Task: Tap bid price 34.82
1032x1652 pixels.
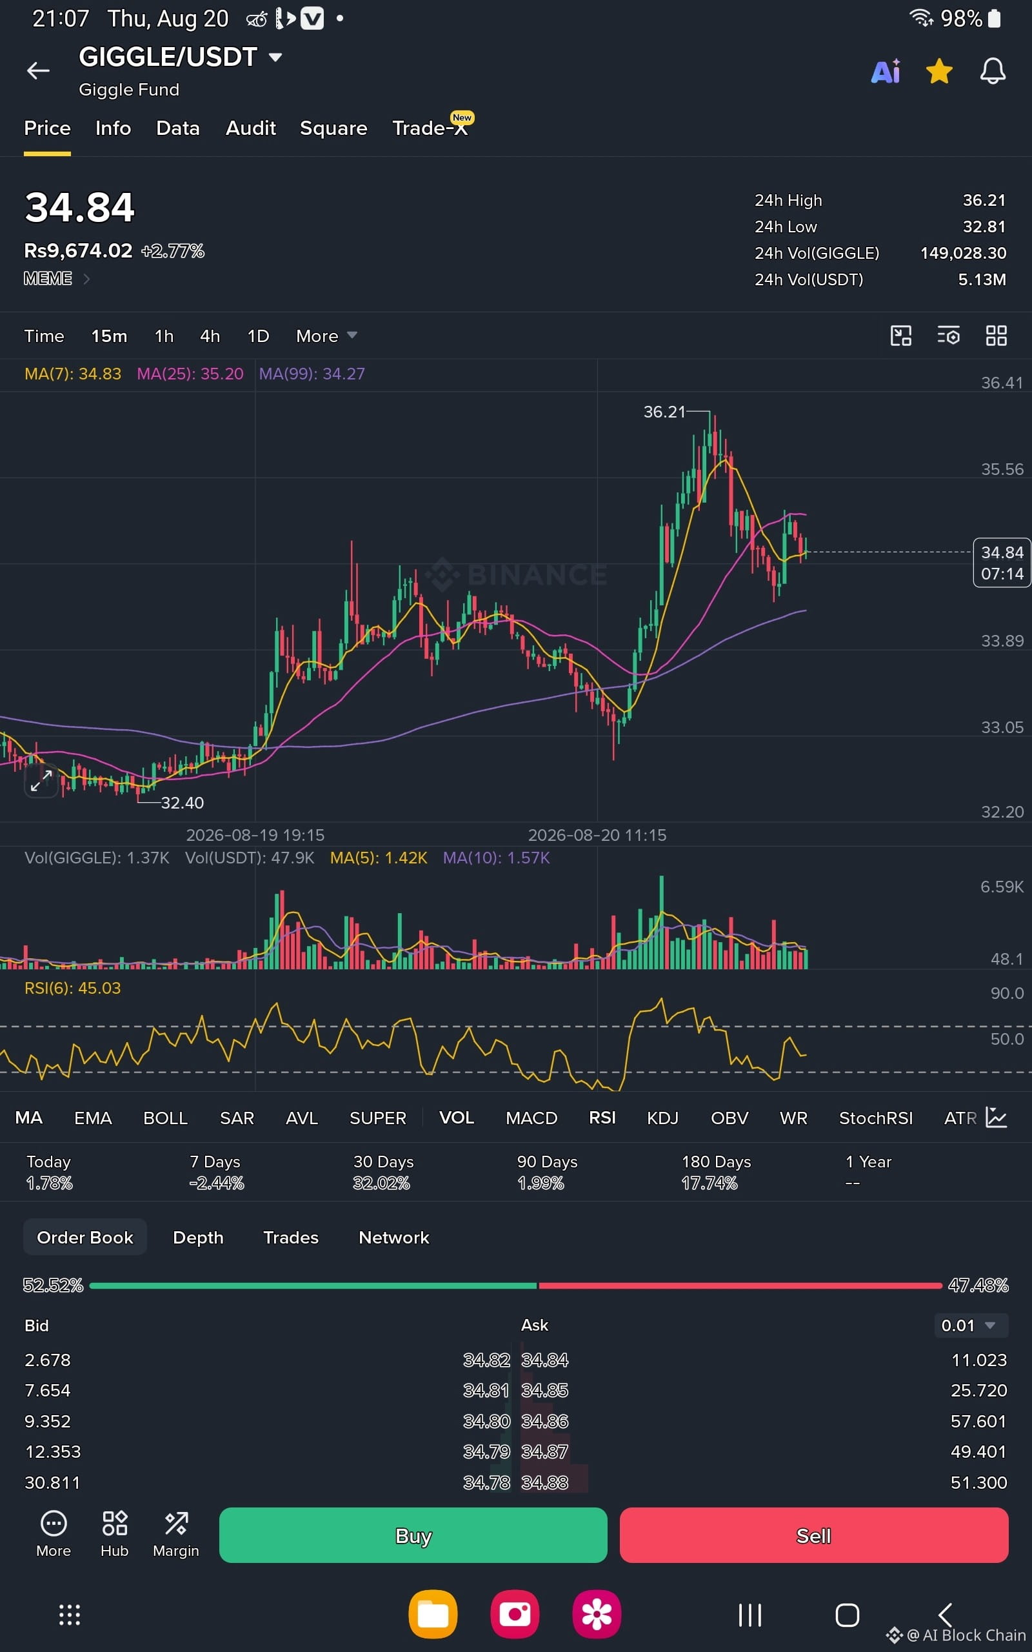Action: pos(486,1360)
